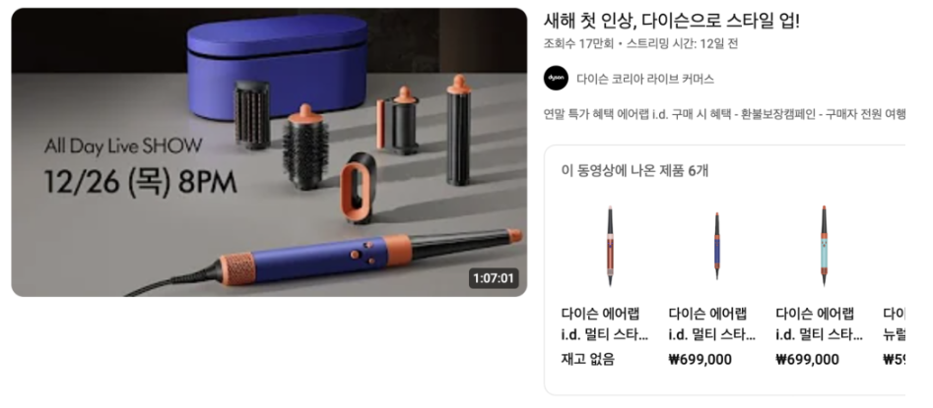The image size is (933, 408).
Task: Visit 다이슨 코리아 라이브 커머스 channel name
Action: point(645,79)
